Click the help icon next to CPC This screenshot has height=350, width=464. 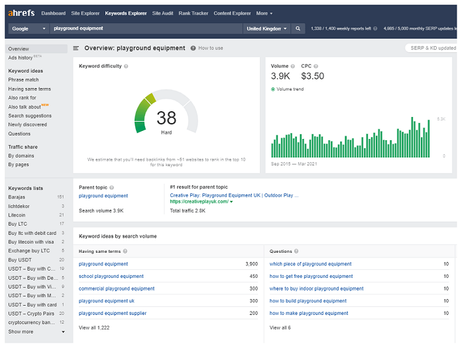[x=316, y=66]
